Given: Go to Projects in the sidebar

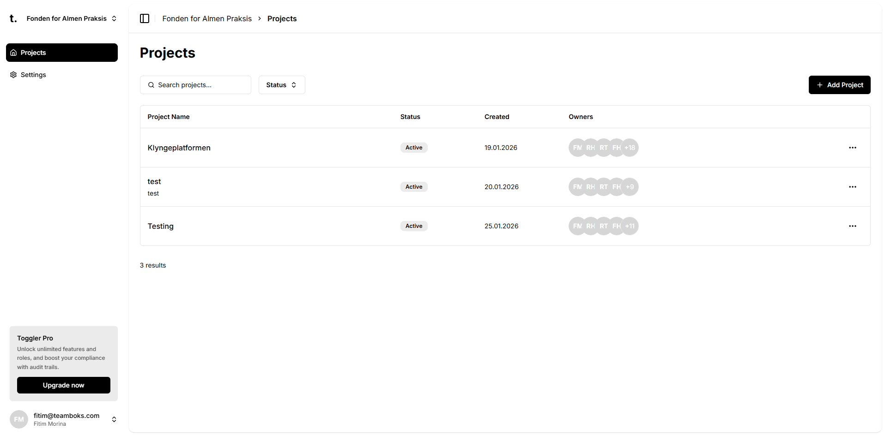Looking at the screenshot, I should click(62, 53).
